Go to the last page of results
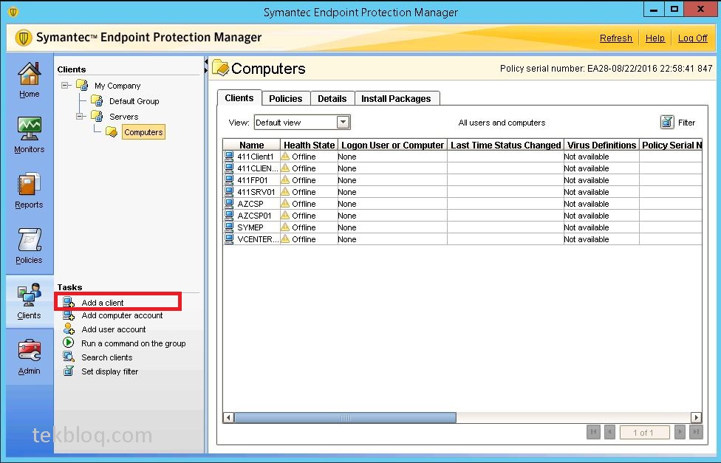Screen dimensions: 721x463 click(x=696, y=432)
